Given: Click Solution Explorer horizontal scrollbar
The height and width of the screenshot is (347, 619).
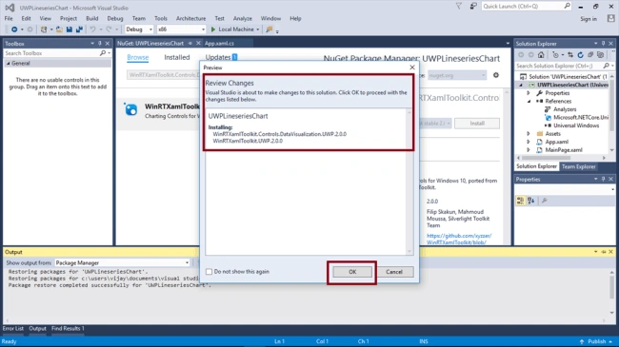Looking at the screenshot, I should 561,158.
